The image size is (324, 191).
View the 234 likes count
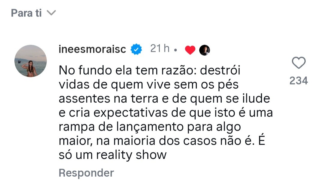tap(298, 81)
